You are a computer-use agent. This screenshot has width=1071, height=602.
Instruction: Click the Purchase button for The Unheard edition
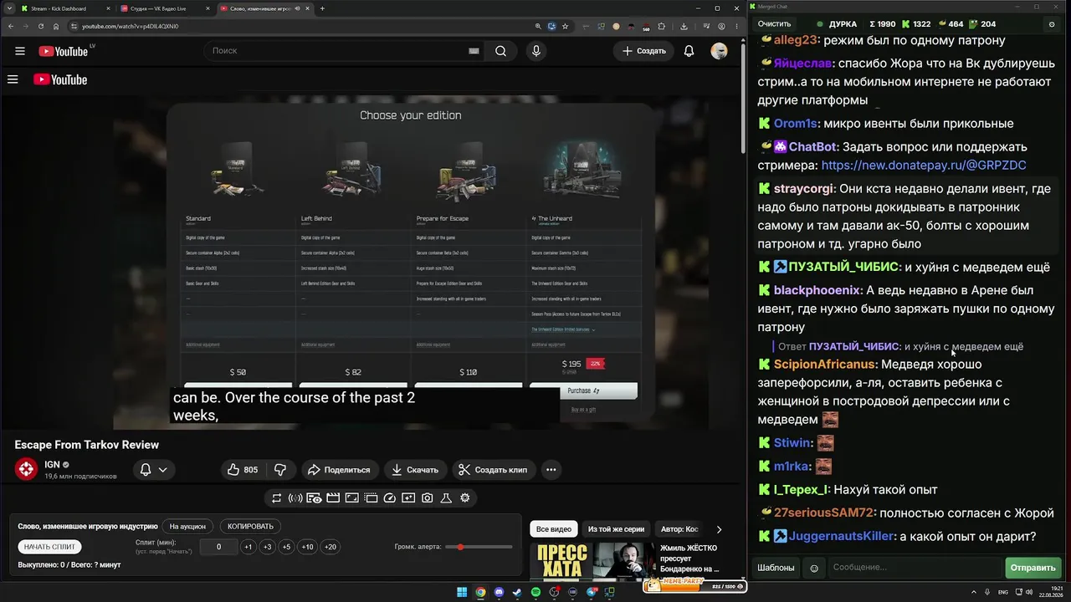pyautogui.click(x=583, y=391)
